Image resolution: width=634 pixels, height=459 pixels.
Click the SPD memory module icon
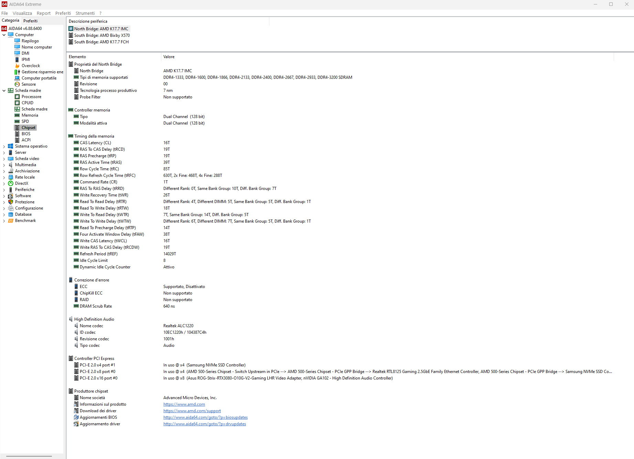(17, 121)
